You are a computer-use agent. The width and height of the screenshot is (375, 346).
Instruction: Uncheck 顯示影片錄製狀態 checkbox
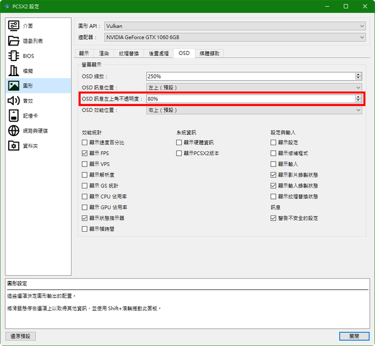[273, 175]
